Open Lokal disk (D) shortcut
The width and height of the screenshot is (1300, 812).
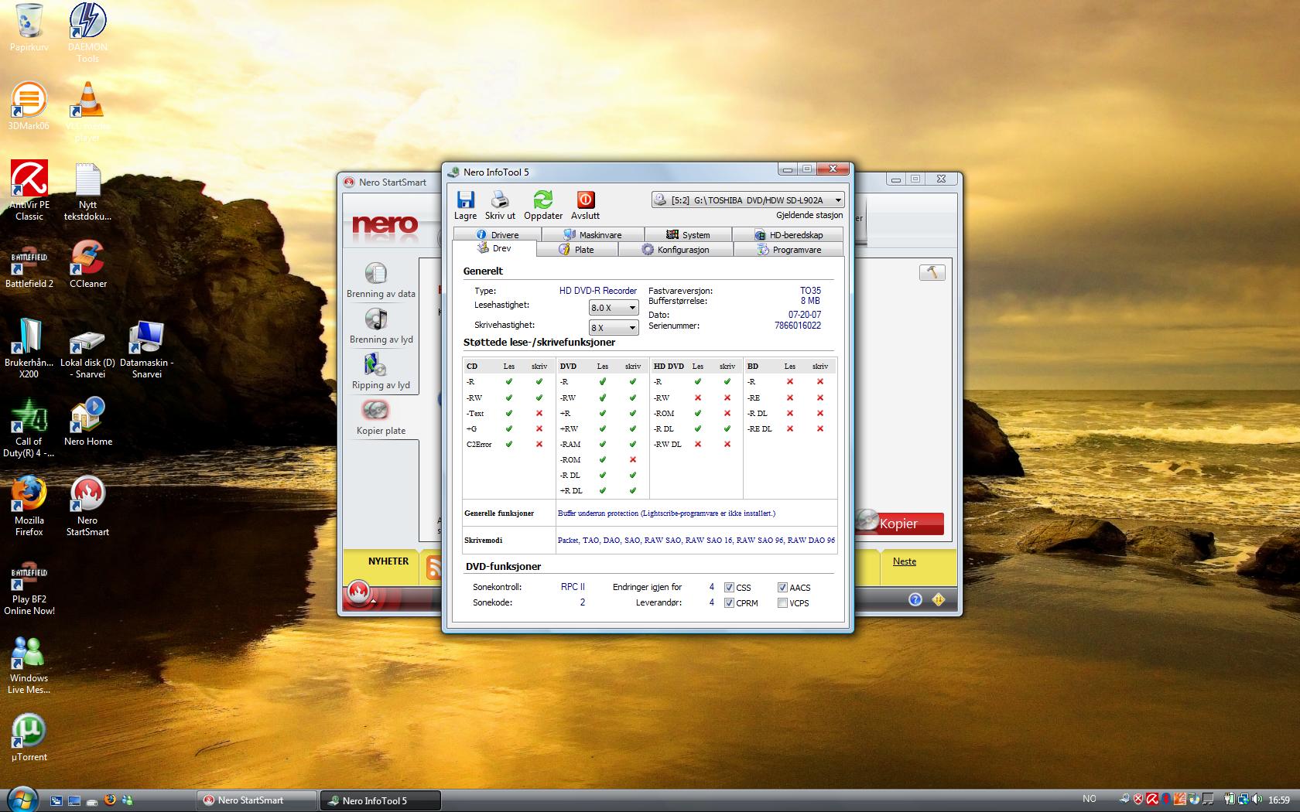[x=87, y=354]
